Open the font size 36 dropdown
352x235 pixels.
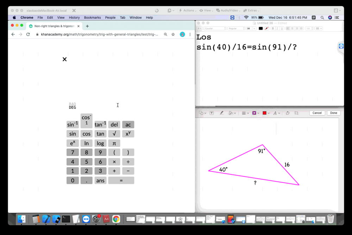(251, 29)
